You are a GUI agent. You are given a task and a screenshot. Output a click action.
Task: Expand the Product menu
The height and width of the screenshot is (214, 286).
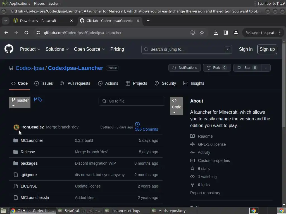30,49
